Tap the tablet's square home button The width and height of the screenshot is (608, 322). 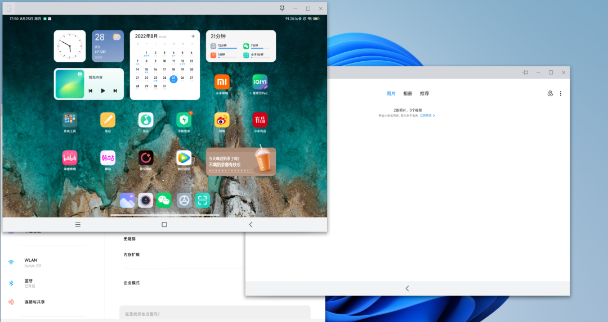coord(164,224)
